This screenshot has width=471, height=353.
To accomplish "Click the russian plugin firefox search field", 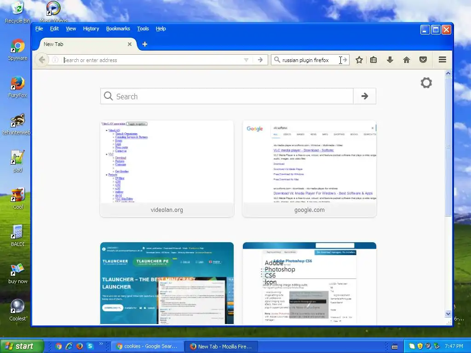I will [x=310, y=60].
